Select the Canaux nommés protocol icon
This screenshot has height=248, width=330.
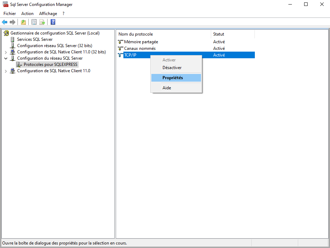tap(121, 48)
